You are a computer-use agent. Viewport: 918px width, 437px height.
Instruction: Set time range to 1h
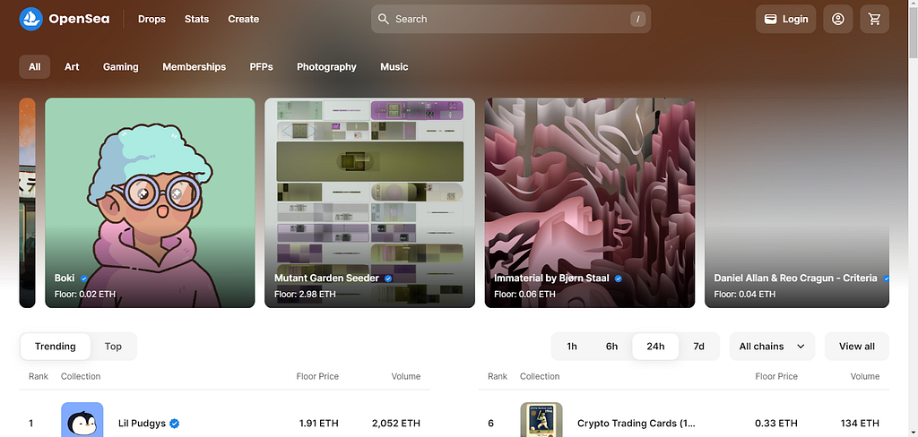[572, 347]
